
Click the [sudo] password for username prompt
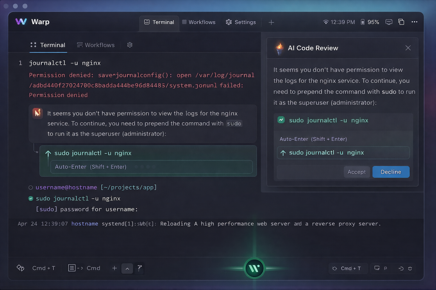87,209
